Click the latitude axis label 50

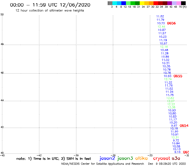pos(2,15)
